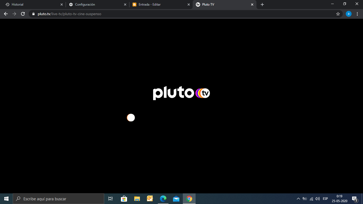The width and height of the screenshot is (363, 204).
Task: Close the Configuración tab
Action: (x=125, y=5)
